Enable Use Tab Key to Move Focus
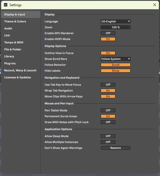The width and height of the screenshot is (160, 176). coord(108,85)
